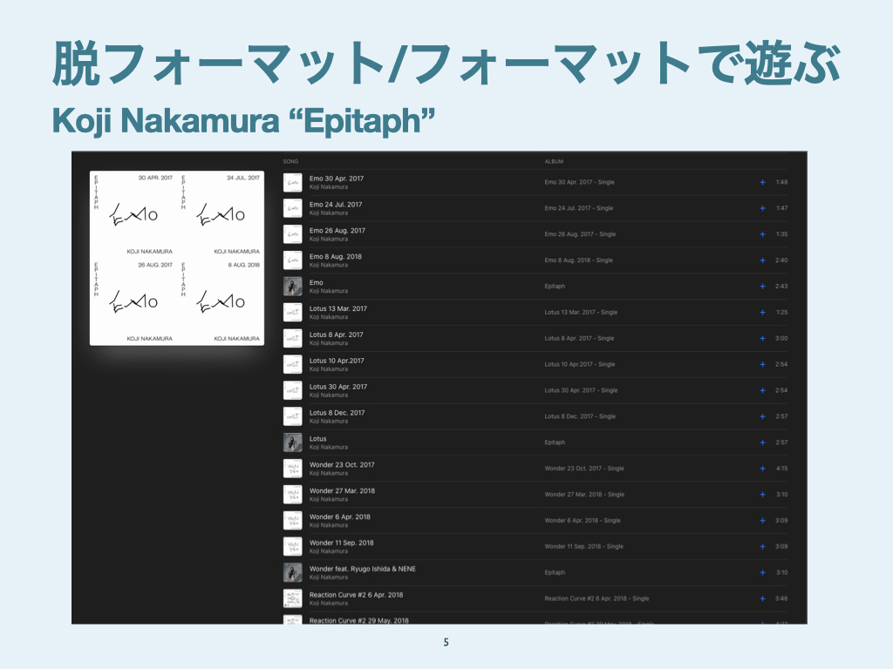Sort by the SONG column header
The height and width of the screenshot is (669, 893).
pos(290,162)
